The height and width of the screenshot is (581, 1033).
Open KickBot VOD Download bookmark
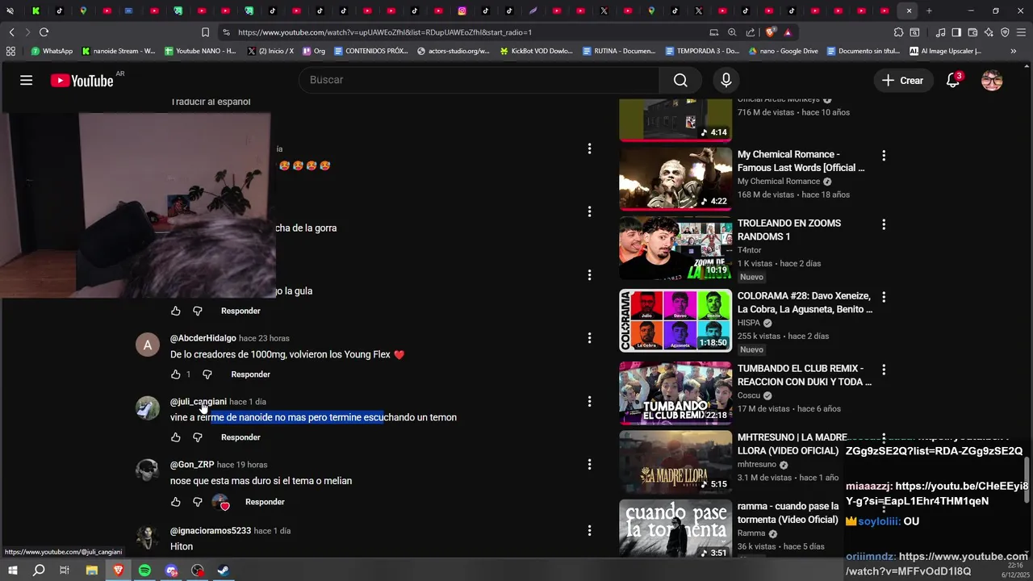click(x=537, y=51)
